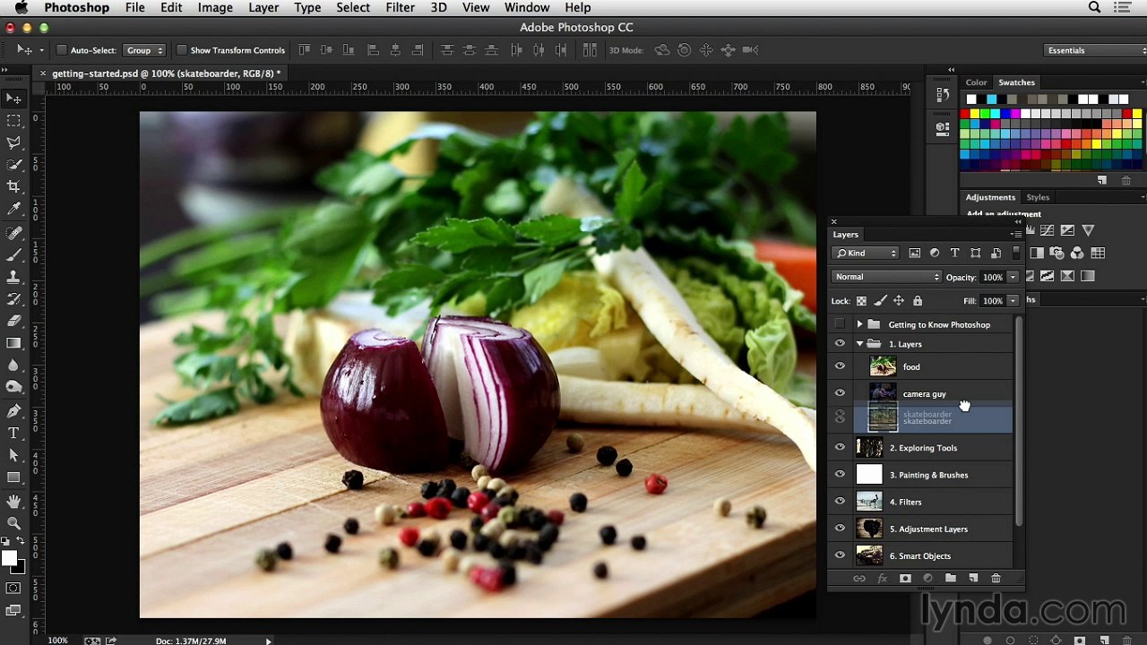Toggle lock transparent pixels
The height and width of the screenshot is (645, 1147).
[862, 301]
